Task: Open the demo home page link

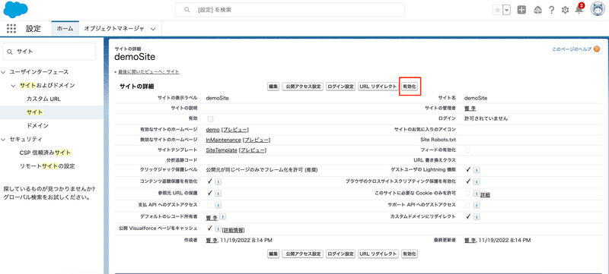Action: 213,129
